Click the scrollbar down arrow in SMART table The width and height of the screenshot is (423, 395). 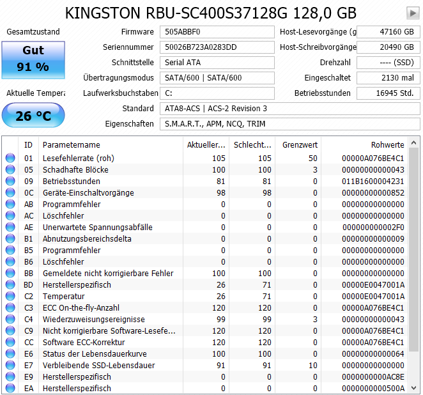click(413, 388)
